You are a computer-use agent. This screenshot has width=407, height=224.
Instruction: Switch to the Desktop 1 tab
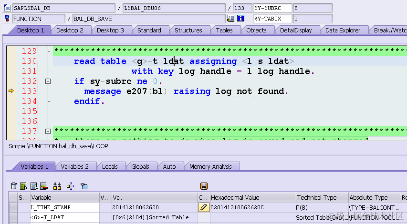click(31, 31)
